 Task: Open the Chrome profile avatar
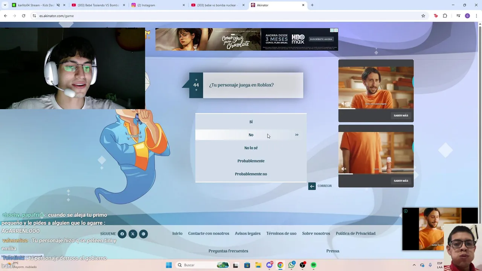(x=467, y=16)
